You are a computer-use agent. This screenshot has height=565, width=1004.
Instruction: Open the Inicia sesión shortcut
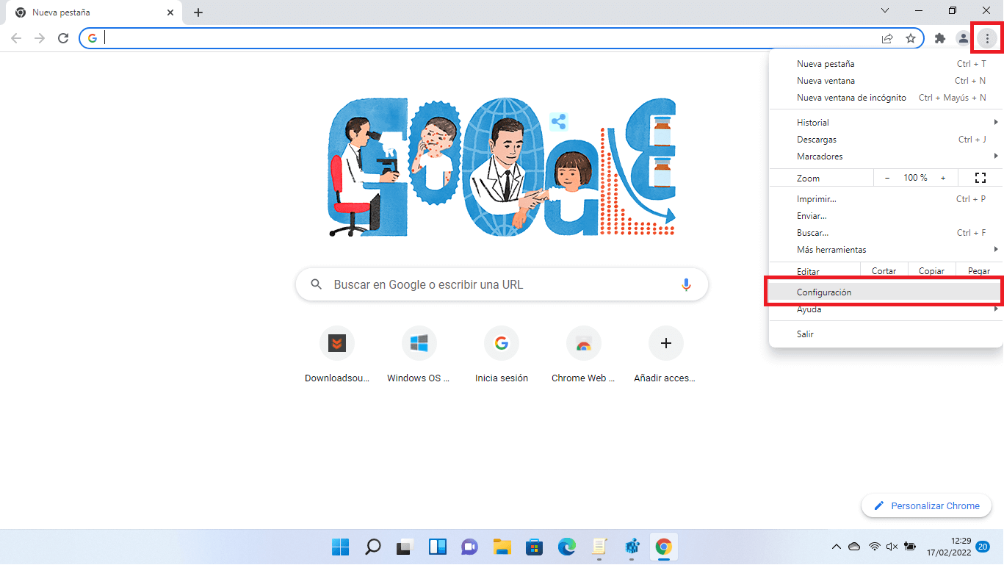[502, 356]
